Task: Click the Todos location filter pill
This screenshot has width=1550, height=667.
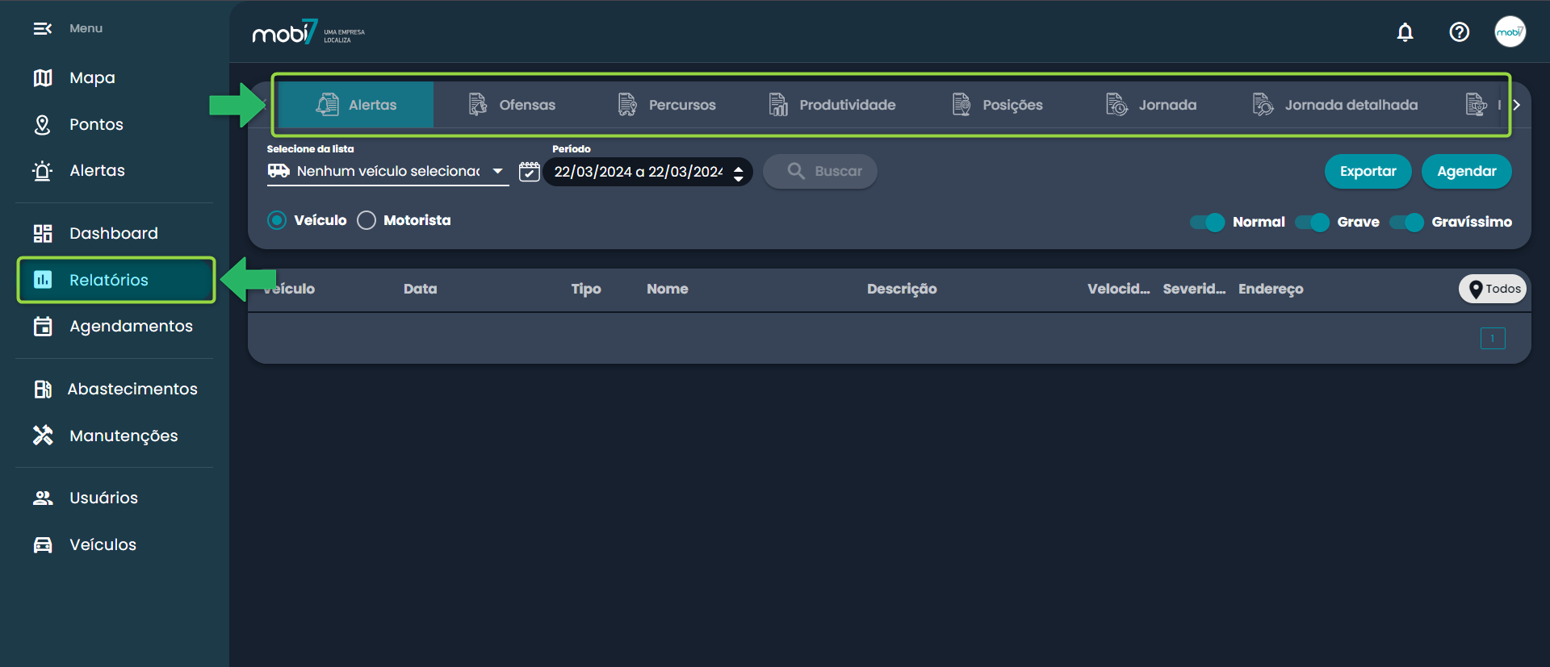Action: coord(1493,289)
